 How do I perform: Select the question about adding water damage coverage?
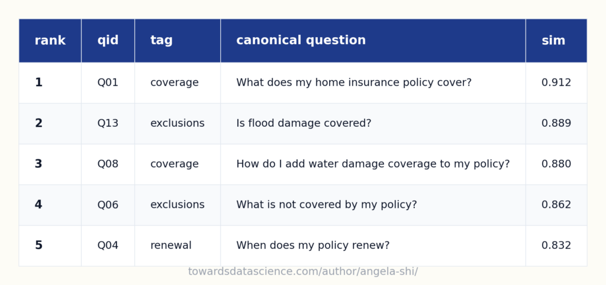click(373, 165)
